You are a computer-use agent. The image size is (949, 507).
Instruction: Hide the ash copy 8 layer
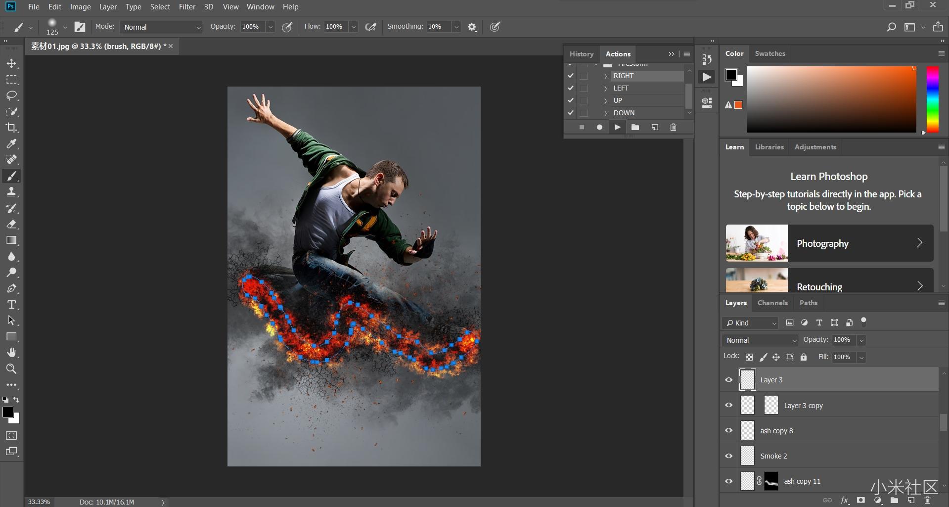pyautogui.click(x=729, y=430)
